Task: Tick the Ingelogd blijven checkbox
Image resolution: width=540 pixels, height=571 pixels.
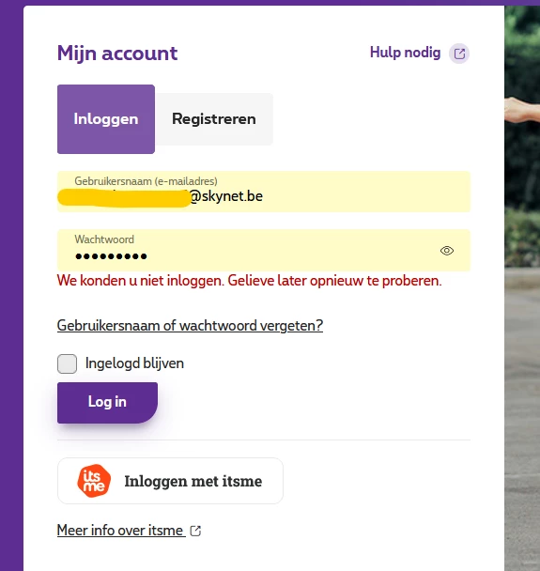Action: point(67,363)
